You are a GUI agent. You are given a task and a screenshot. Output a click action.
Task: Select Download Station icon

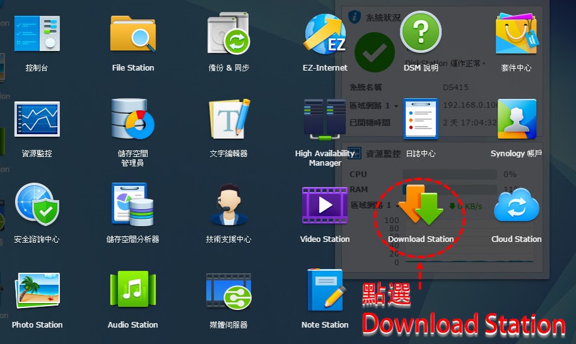421,204
